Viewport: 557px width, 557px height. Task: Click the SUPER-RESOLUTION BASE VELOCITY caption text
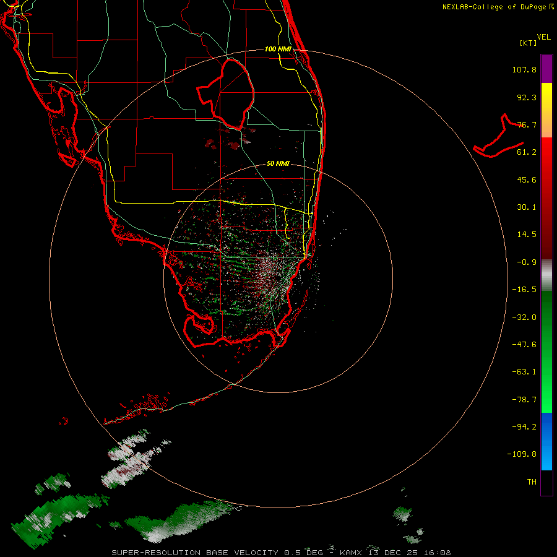click(x=195, y=553)
